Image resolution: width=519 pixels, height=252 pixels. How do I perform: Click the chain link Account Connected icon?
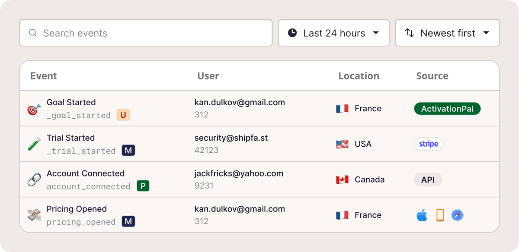tap(35, 180)
